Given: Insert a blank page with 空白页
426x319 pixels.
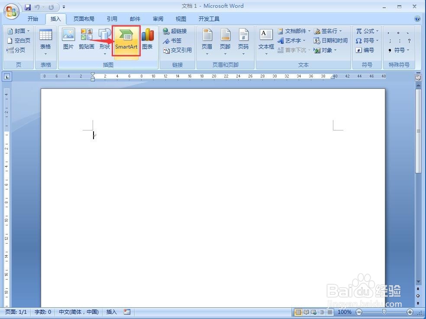Looking at the screenshot, I should [x=19, y=40].
